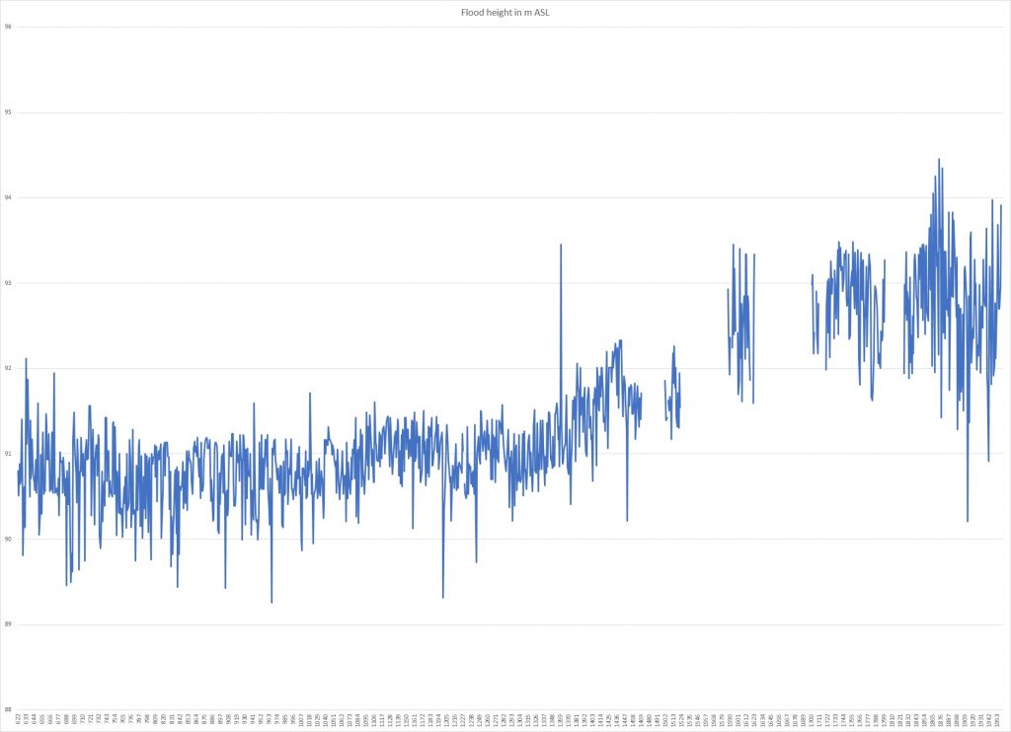The image size is (1011, 732).
Task: Click the 94 label on the vertical axis
Action: tap(8, 197)
